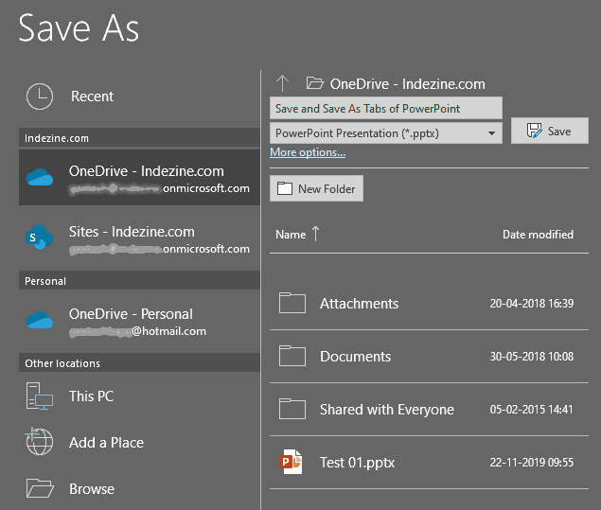This screenshot has height=510, width=601.
Task: Click the Save As page heading
Action: 79,28
